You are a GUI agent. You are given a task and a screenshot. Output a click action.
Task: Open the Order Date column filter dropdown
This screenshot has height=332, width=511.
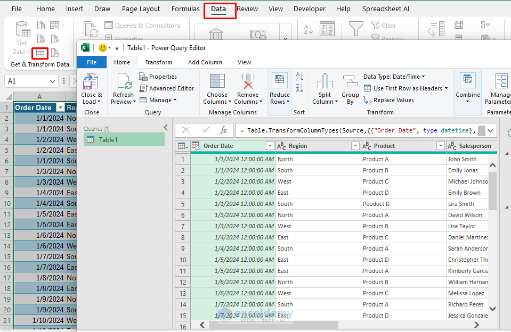pos(270,146)
